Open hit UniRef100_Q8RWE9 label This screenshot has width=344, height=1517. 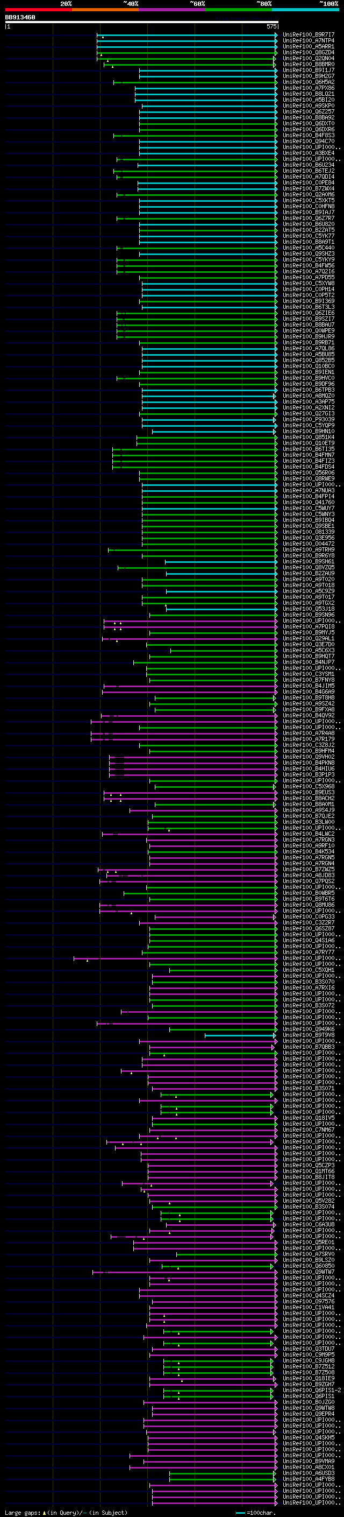coord(309,478)
